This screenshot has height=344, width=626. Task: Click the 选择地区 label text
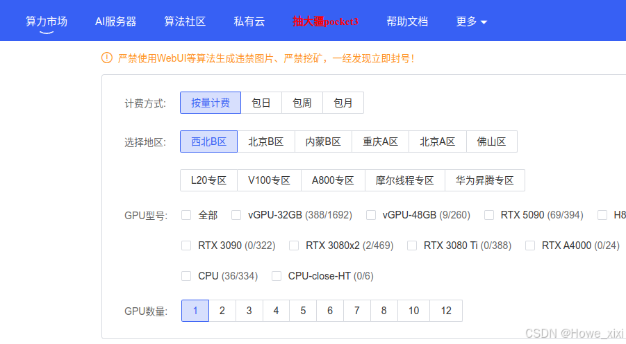[145, 142]
